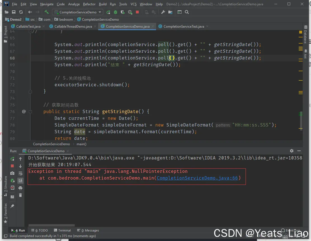The height and width of the screenshot is (241, 311).
Task: Click the yellow inspection indicator atop editor scrollbar
Action: [x=300, y=32]
